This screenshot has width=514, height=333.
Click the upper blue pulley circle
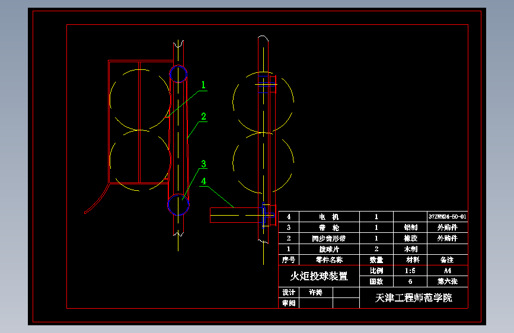178,73
